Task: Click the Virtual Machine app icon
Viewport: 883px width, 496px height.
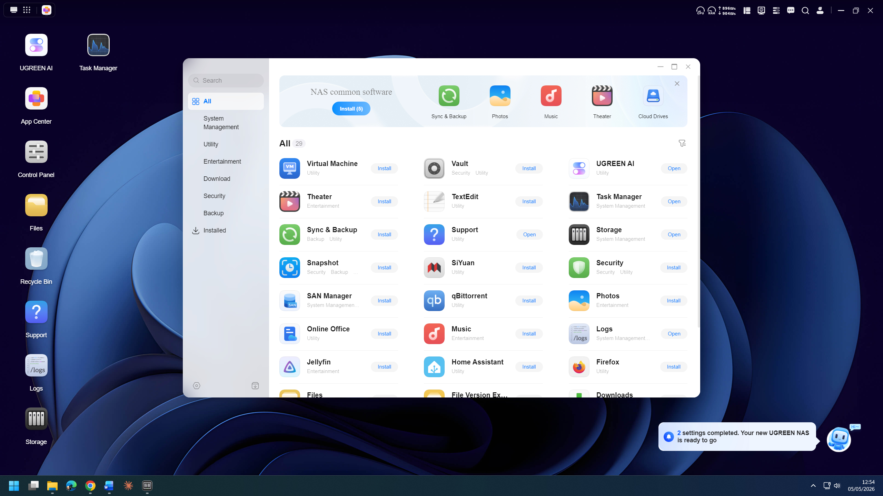Action: 290,168
